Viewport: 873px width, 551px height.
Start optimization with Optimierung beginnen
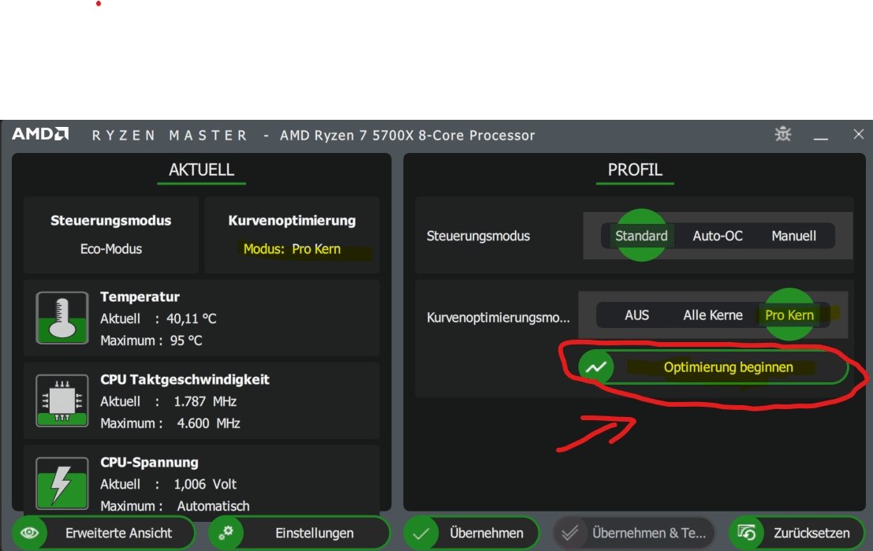click(x=713, y=367)
